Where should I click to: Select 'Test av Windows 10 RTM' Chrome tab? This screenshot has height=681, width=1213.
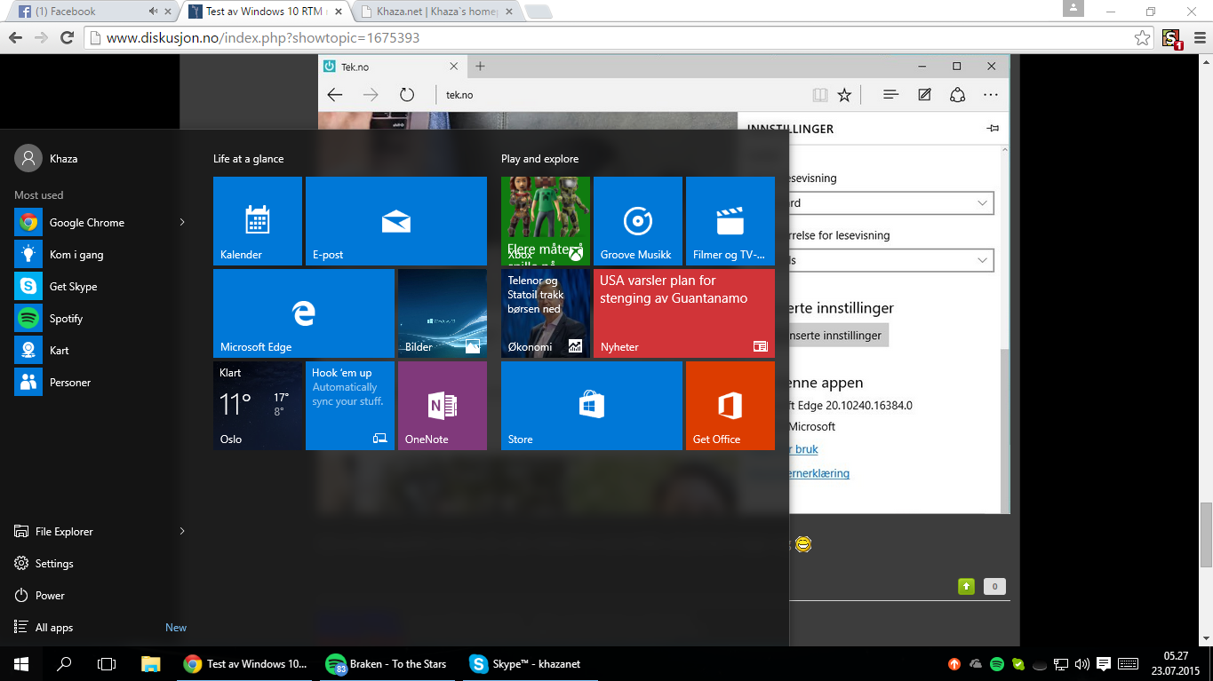point(263,12)
